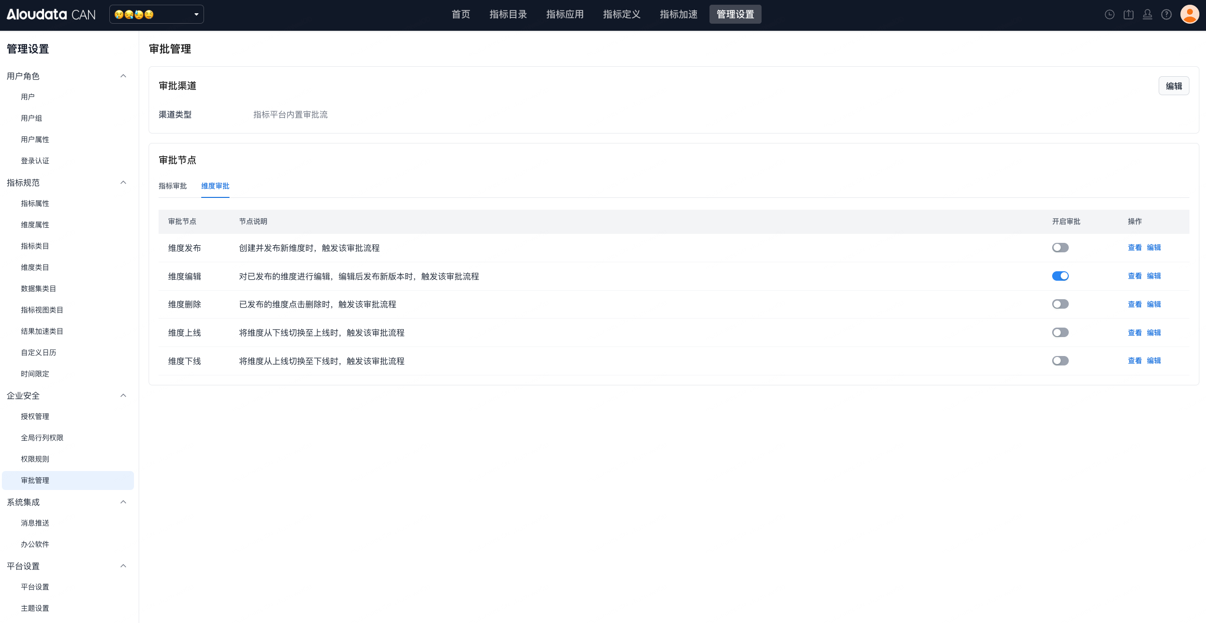Click 编辑 for 维度上线 row

[1153, 333]
